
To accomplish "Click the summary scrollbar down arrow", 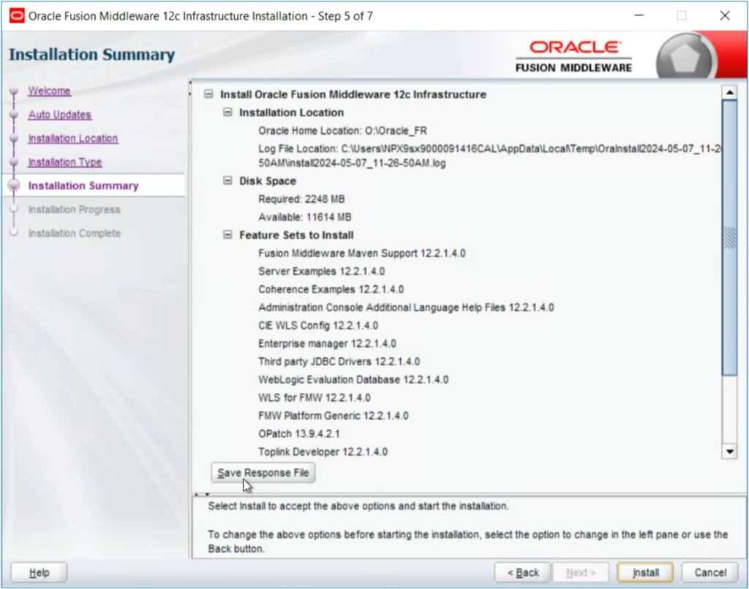I will click(729, 451).
